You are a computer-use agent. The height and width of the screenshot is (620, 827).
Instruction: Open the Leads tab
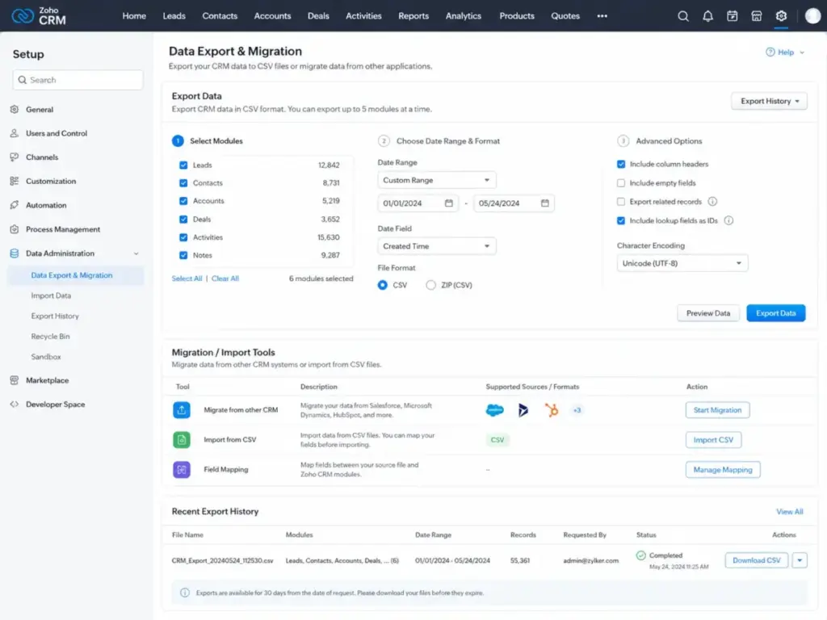[x=174, y=16]
